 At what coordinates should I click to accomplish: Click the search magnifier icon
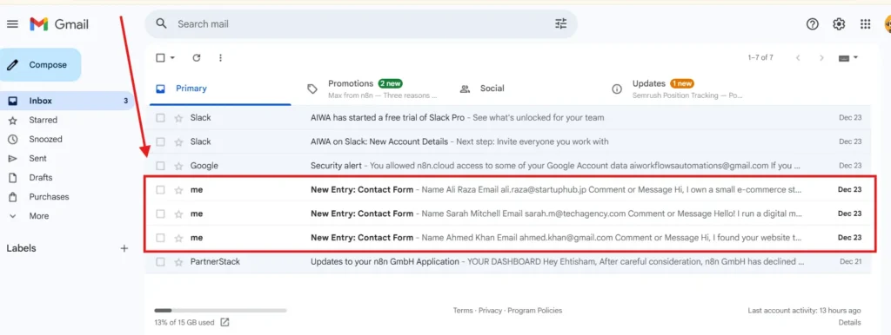[x=161, y=23]
